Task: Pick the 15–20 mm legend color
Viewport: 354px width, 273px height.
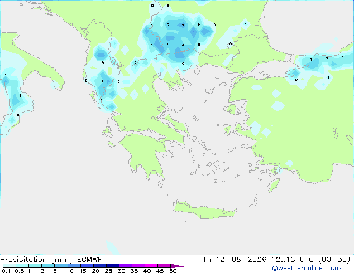Action: point(87,266)
